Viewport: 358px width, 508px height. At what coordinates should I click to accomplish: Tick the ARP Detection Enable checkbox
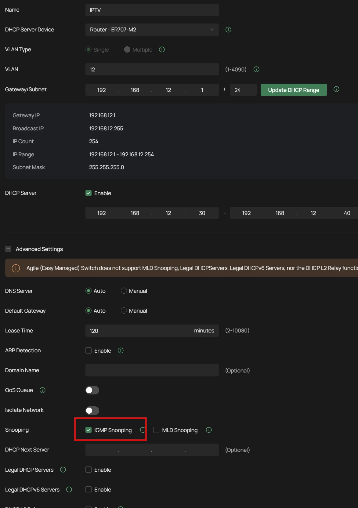(x=89, y=350)
